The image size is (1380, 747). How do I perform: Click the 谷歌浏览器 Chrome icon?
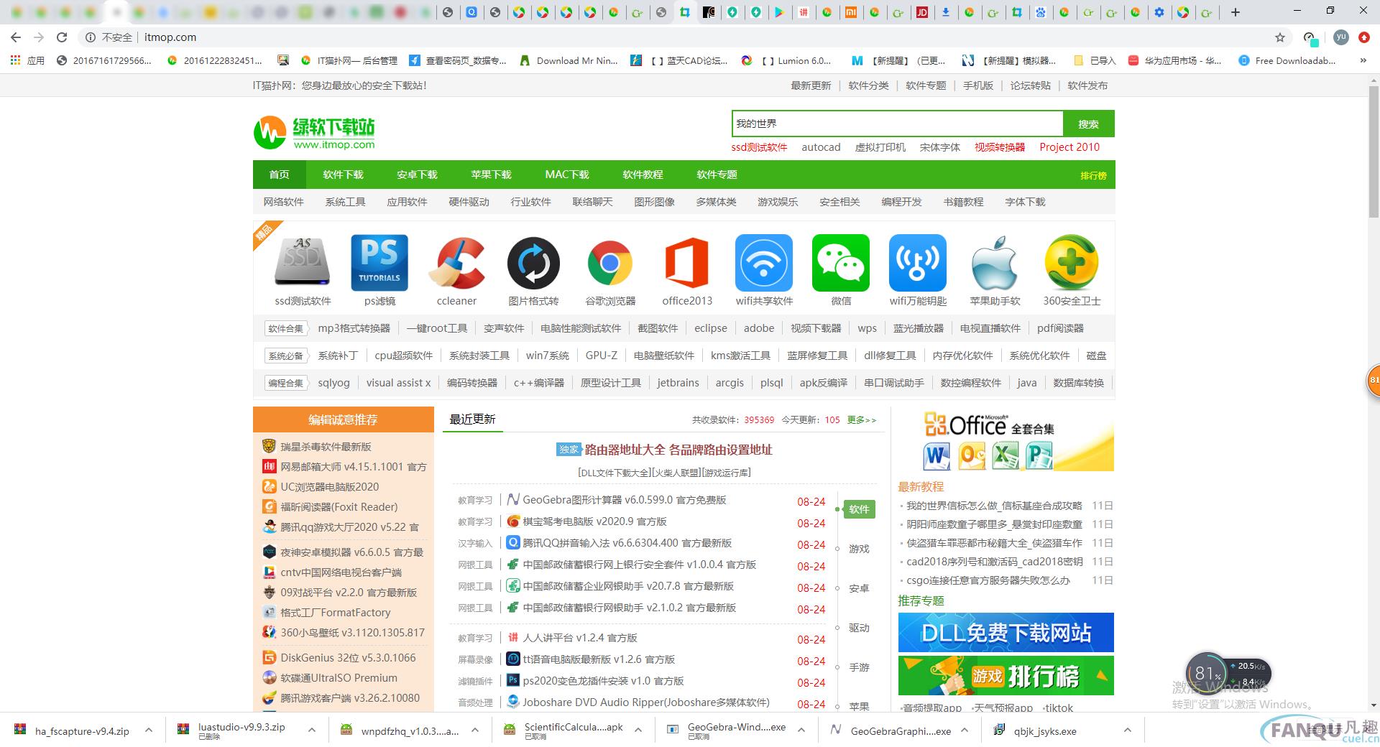(x=610, y=263)
